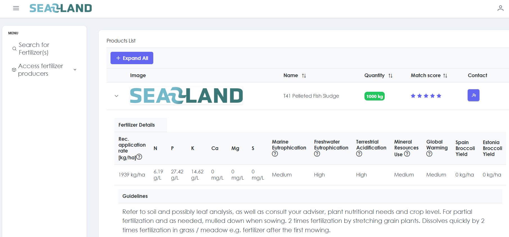This screenshot has height=237, width=509.
Task: Click the user profile icon
Action: (500, 8)
